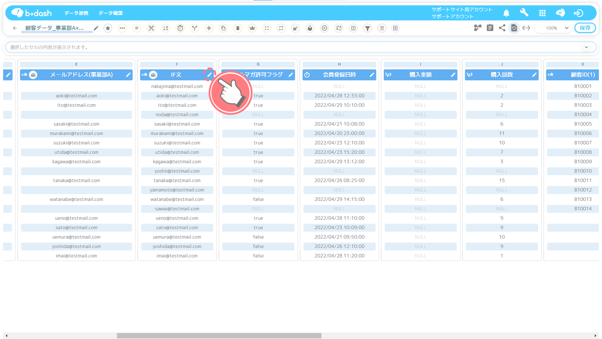Open notifications bell icon
602x339 pixels.
(x=506, y=13)
